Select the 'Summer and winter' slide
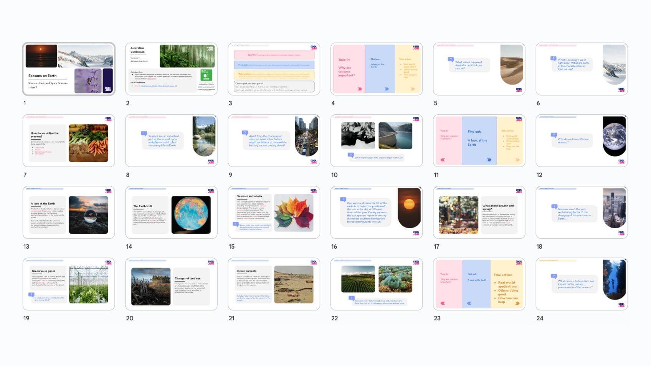 pyautogui.click(x=274, y=213)
